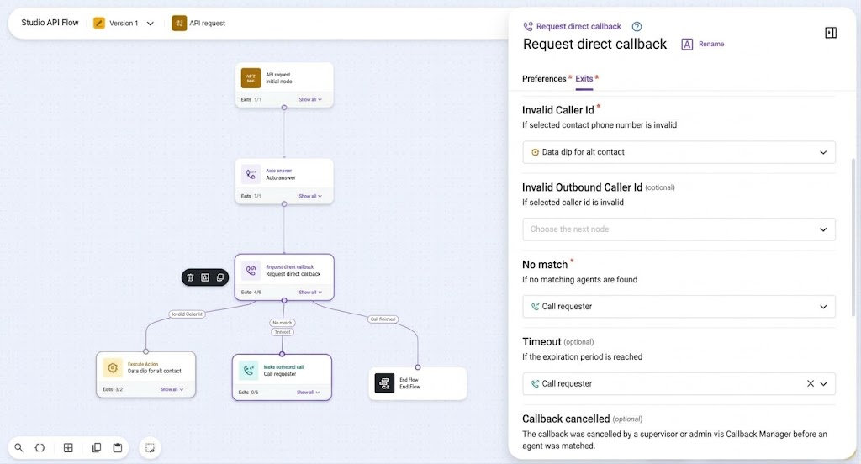Click the Studio API Flow title
The height and width of the screenshot is (464, 861).
tap(50, 23)
